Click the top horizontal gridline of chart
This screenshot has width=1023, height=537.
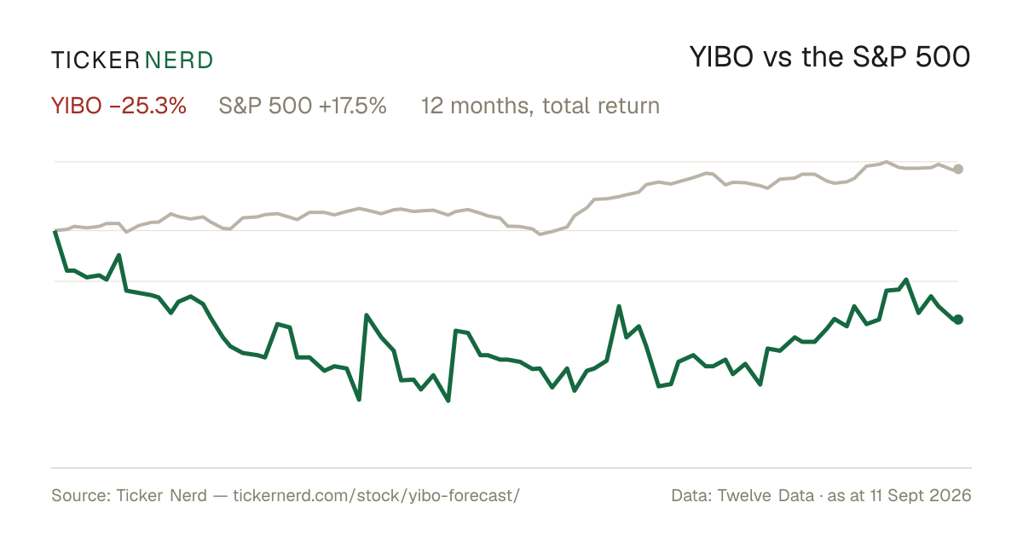[506, 161]
